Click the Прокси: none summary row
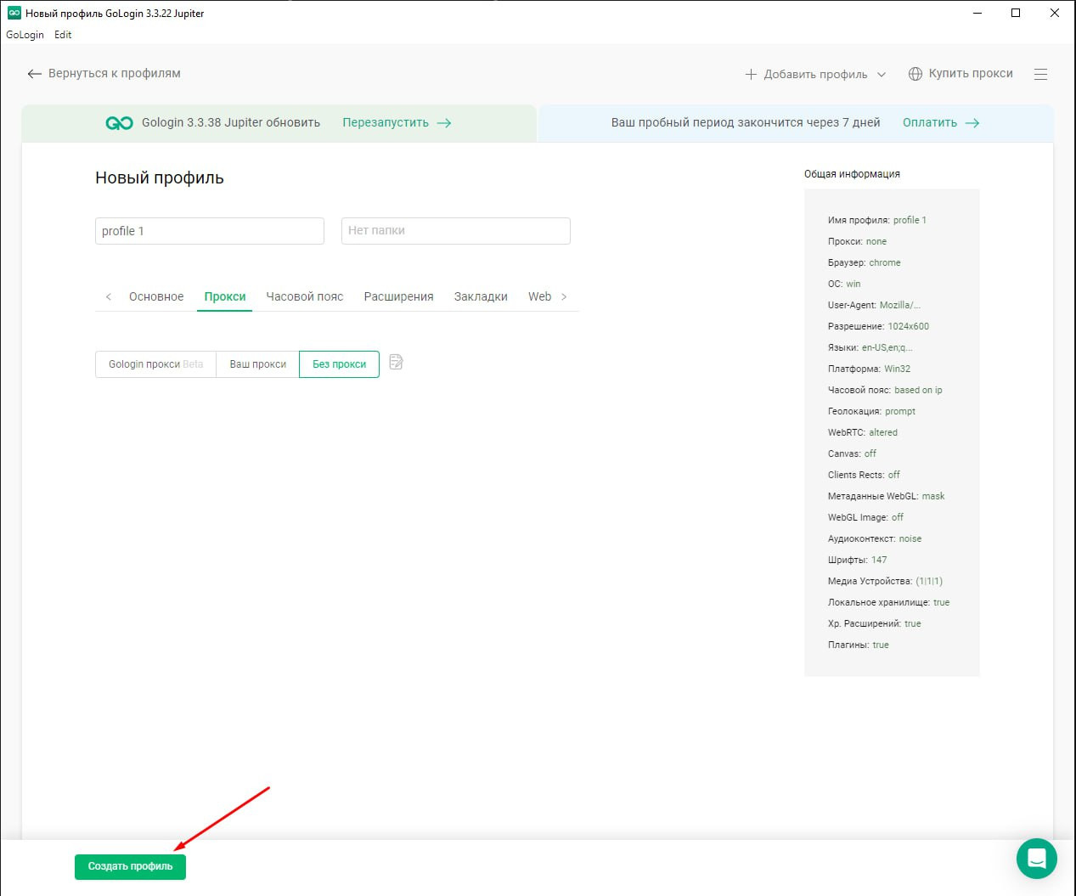Image resolution: width=1076 pixels, height=896 pixels. (x=857, y=241)
